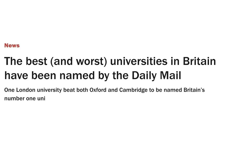231x144 pixels.
Task: Click the word "university" in the subheading
Action: coord(46,90)
